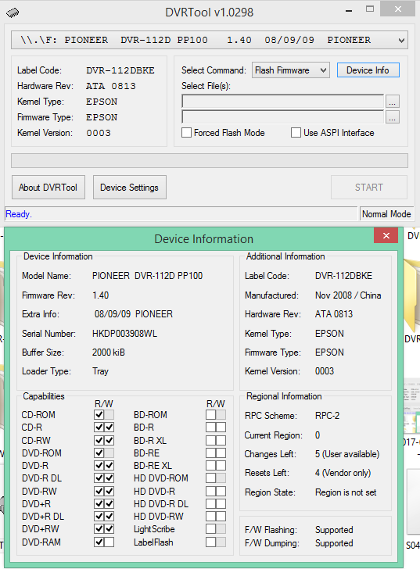Toggle LightScribe read capability checkbox

coord(211,529)
